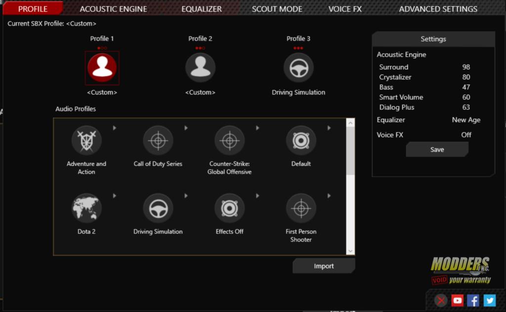This screenshot has width=506, height=312.
Task: Choose the First Person Shooter crosshair icon
Action: click(x=301, y=208)
